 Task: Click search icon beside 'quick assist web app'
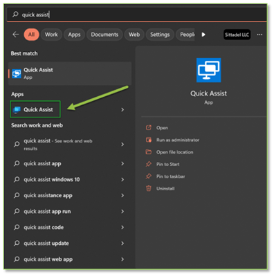(x=17, y=259)
